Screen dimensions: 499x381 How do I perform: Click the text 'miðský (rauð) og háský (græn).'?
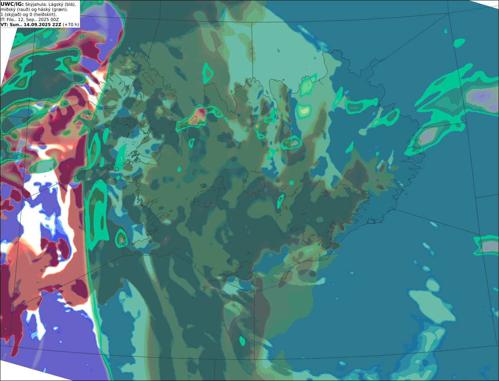pos(34,9)
